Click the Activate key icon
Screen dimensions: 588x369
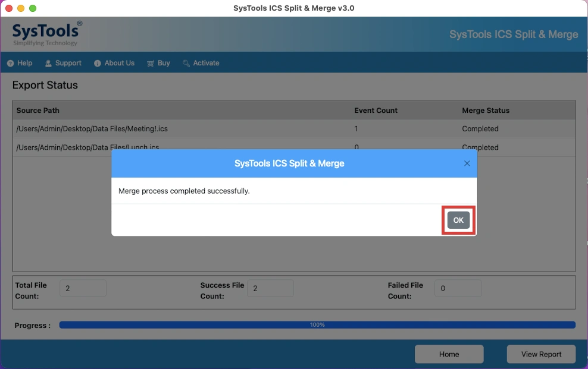click(x=186, y=63)
